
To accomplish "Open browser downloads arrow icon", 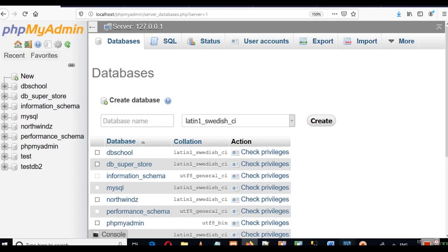I will click(x=399, y=14).
